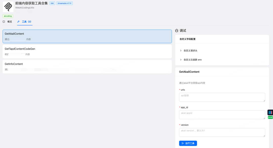Click the GetAkaliContent heading in debug panel
The width and height of the screenshot is (273, 148).
189,72
